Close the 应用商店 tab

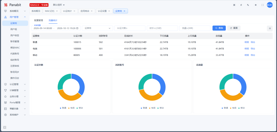coord(92,11)
